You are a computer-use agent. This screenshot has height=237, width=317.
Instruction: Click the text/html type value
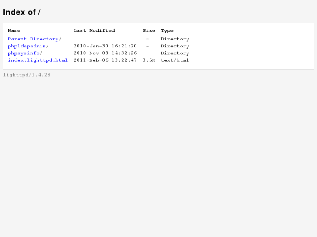[x=175, y=60]
